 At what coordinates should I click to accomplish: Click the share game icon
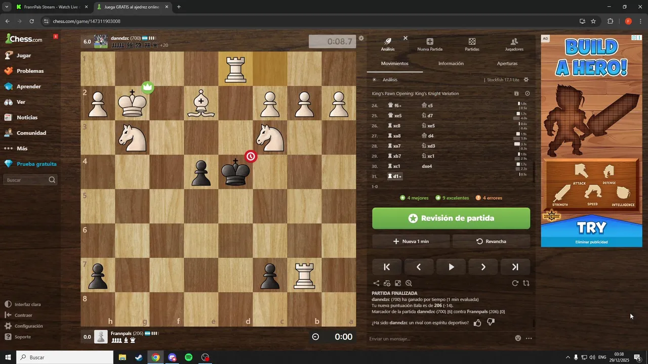point(376,284)
